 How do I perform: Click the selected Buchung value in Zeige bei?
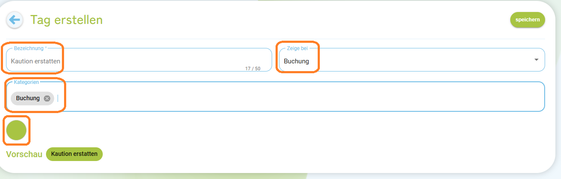click(297, 61)
